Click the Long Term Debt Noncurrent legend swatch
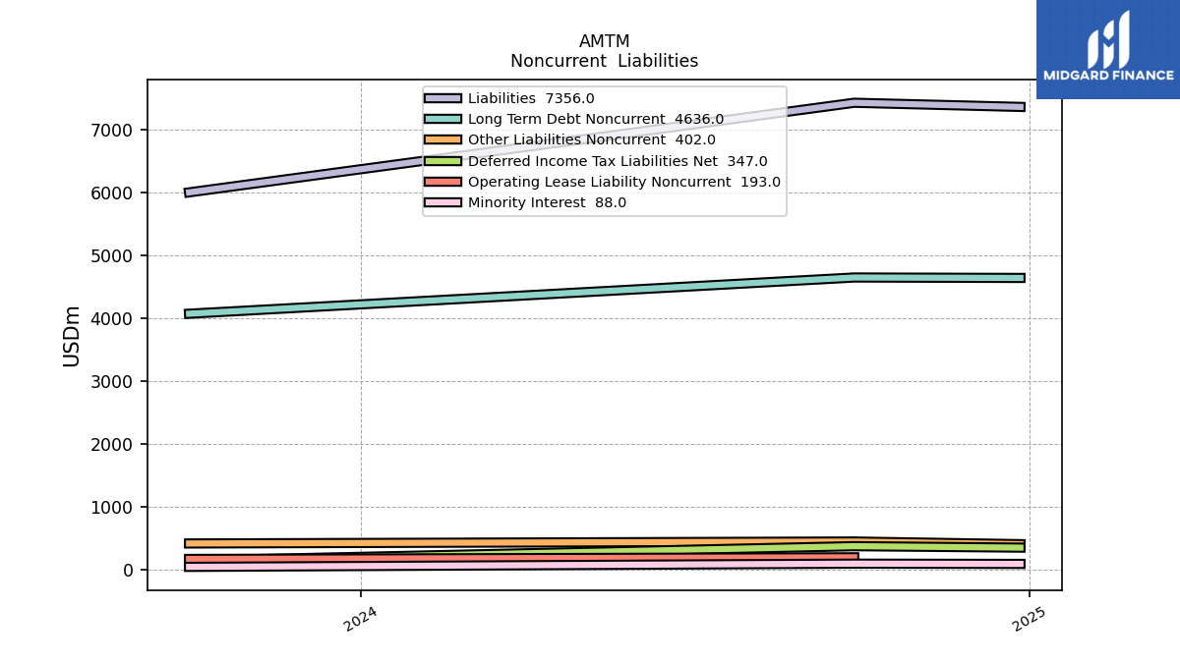 click(x=442, y=119)
